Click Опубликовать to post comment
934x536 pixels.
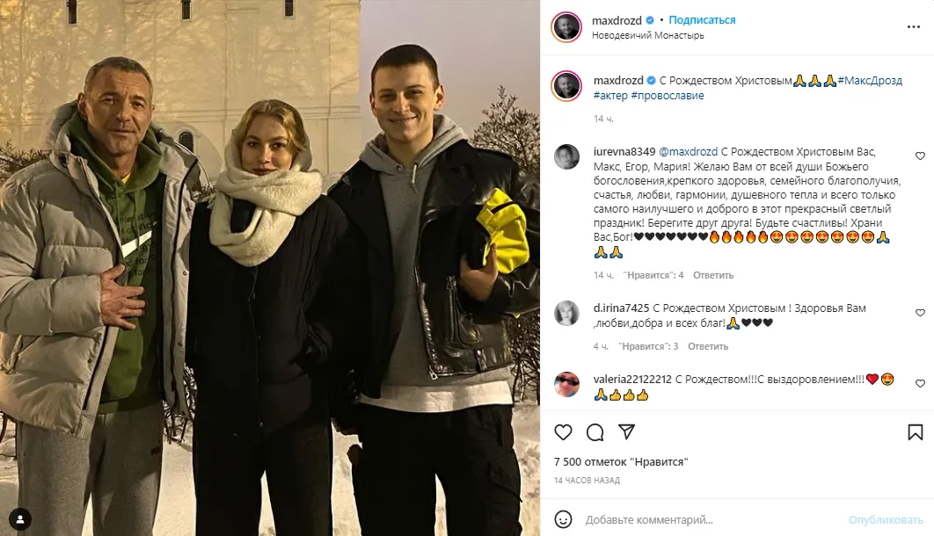point(886,520)
